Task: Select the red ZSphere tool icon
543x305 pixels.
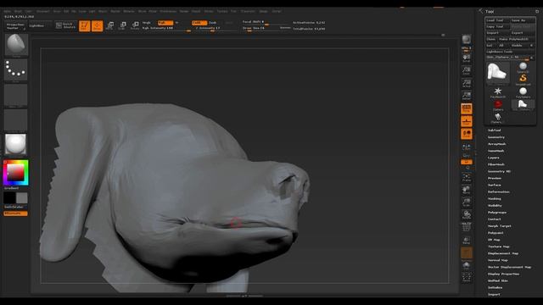Action: tap(498, 105)
